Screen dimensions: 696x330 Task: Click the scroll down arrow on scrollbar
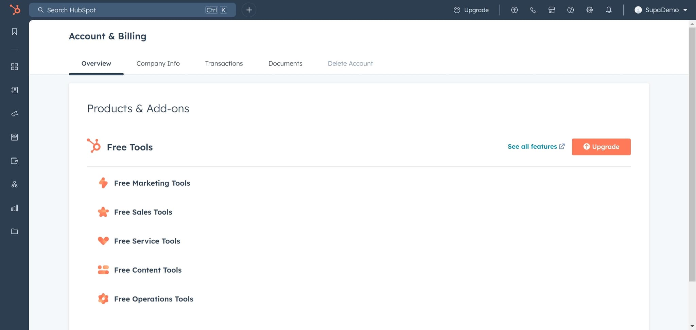(x=692, y=326)
